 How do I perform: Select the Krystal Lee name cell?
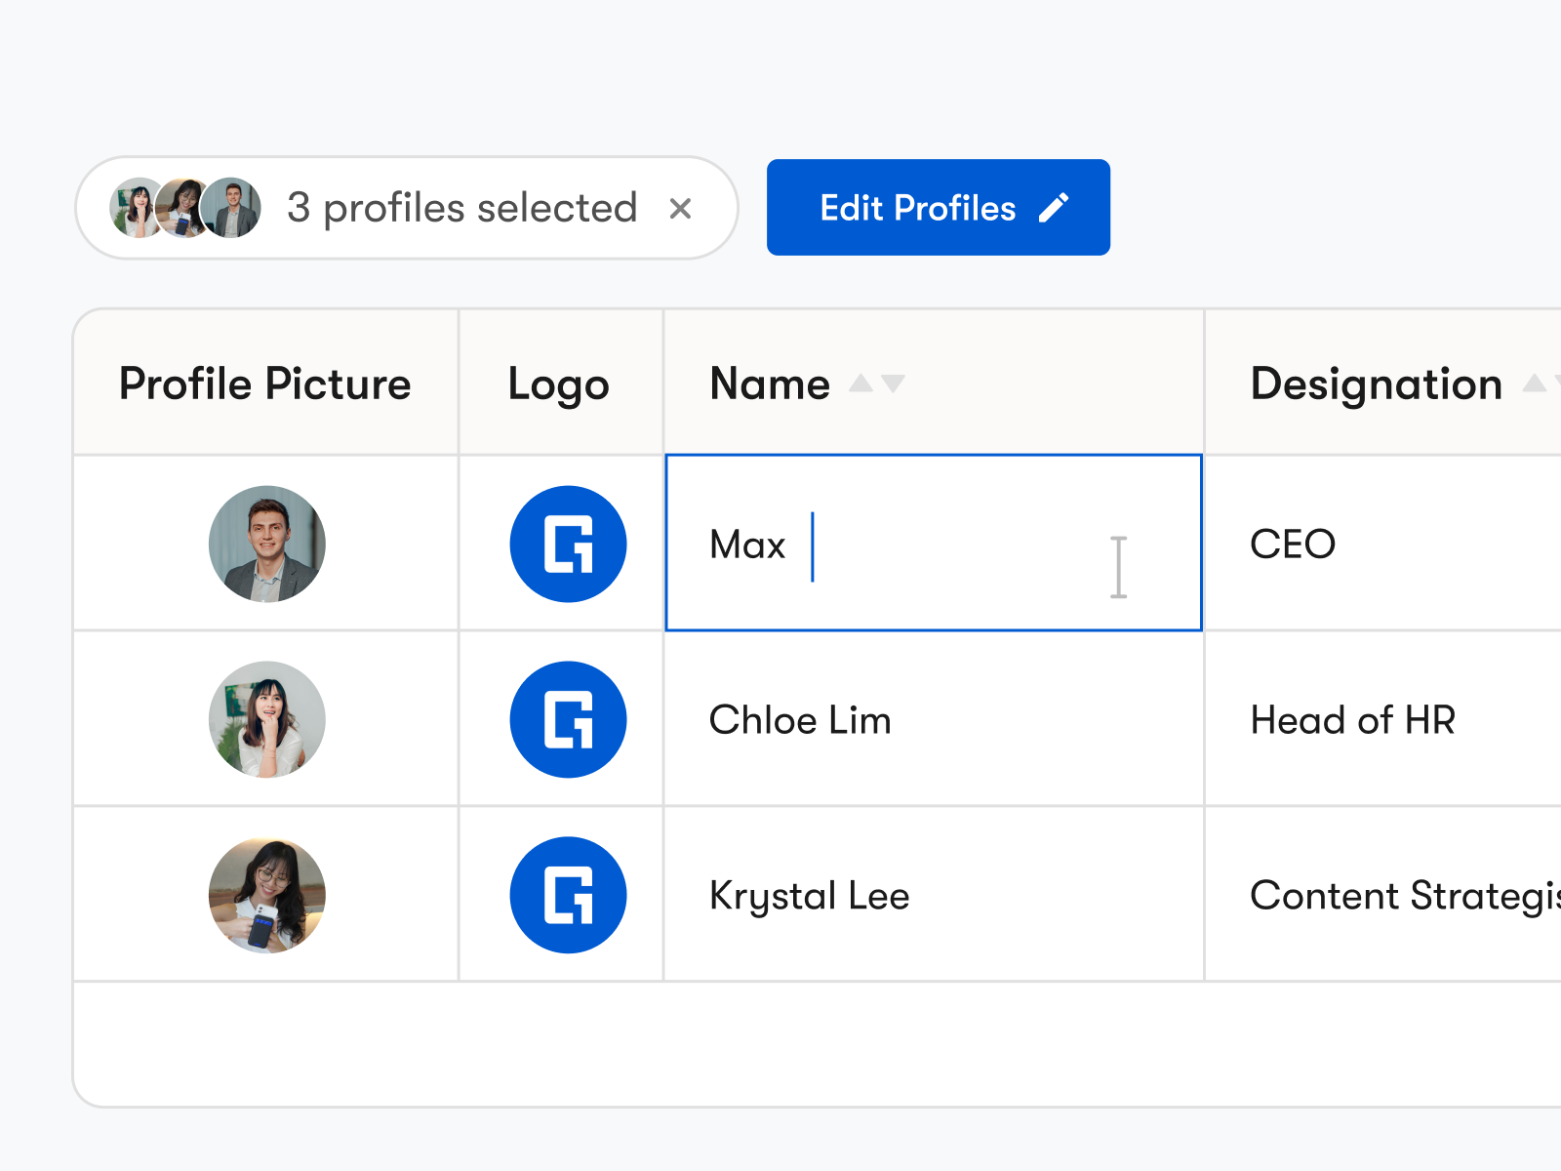(934, 895)
